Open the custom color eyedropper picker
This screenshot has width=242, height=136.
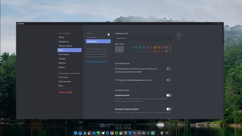(x=132, y=48)
